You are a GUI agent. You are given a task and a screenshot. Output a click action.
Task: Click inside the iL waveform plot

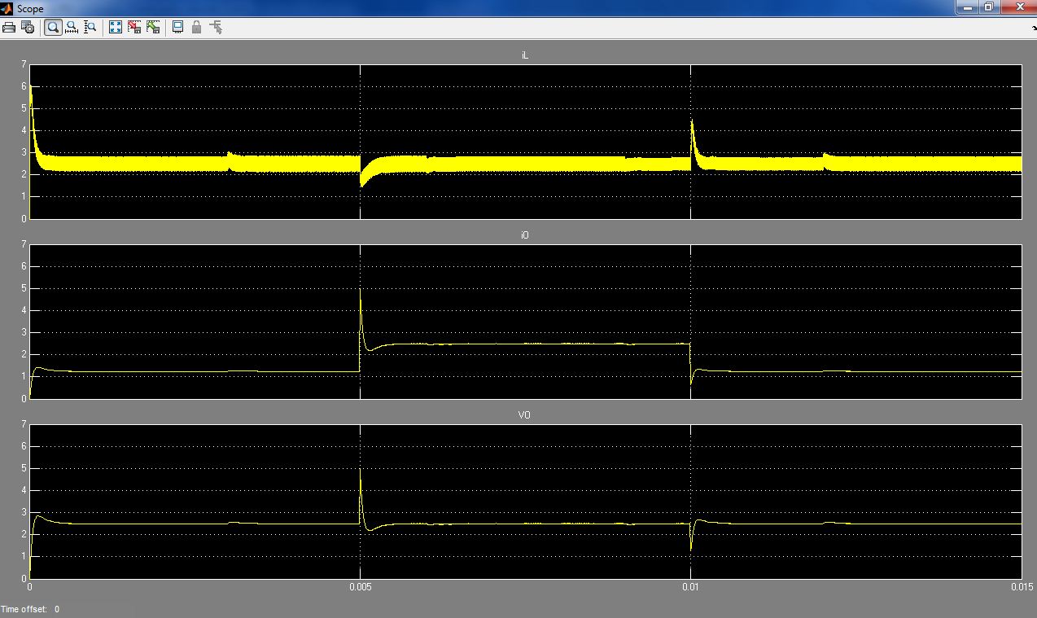tap(525, 142)
